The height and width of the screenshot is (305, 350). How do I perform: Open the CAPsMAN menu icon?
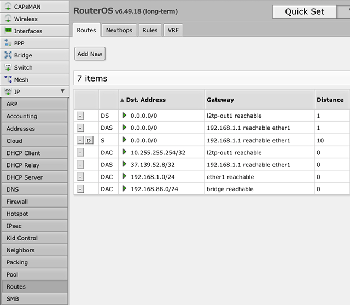pos(8,7)
